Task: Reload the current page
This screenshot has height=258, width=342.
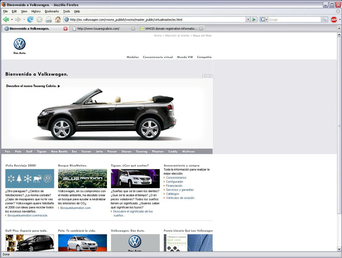Action: click(30, 20)
